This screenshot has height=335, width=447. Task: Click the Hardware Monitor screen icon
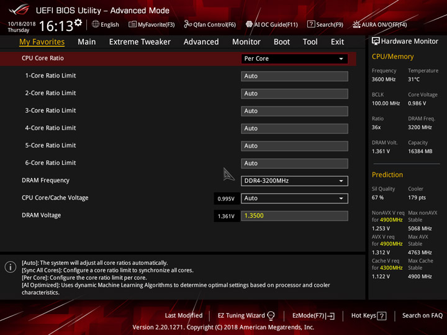376,41
